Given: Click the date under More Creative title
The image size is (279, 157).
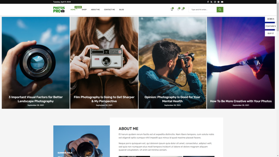Looking at the screenshot, I should pos(241,105).
